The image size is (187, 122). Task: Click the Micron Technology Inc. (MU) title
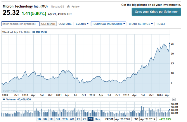[25, 6]
